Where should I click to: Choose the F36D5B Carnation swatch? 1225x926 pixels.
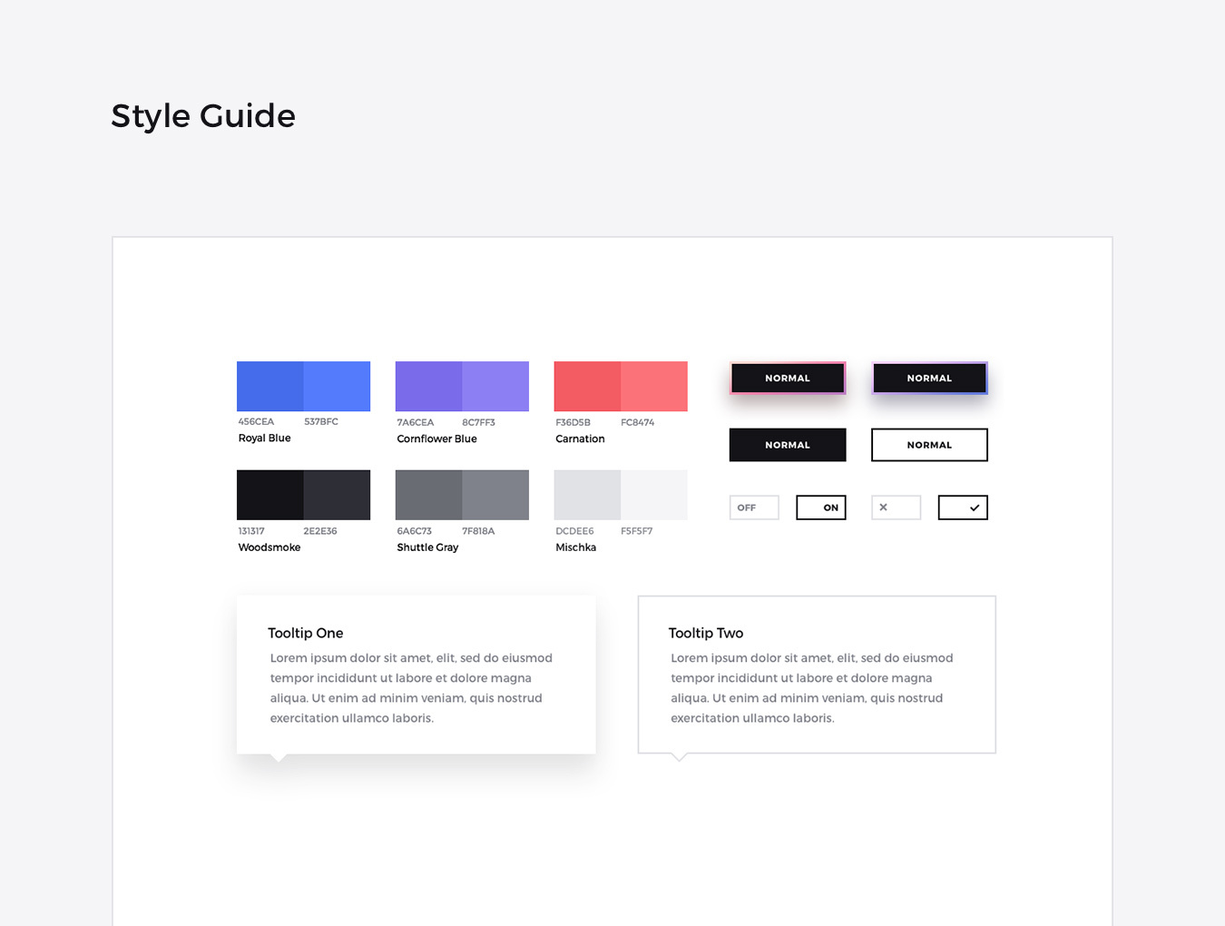587,386
